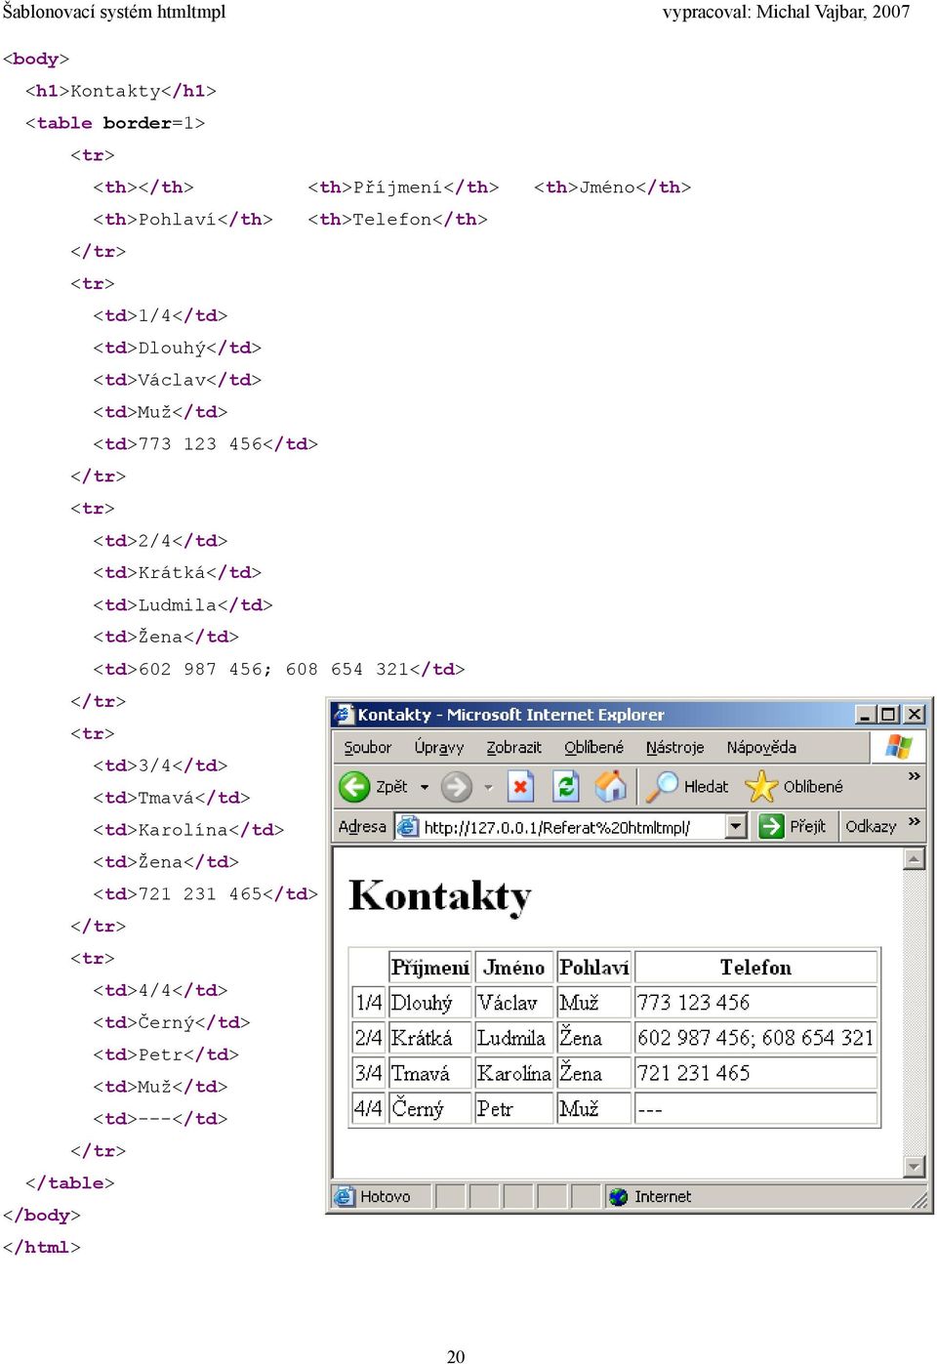Click the Karolína cell in the table
937x1364 pixels.
pos(514,1073)
